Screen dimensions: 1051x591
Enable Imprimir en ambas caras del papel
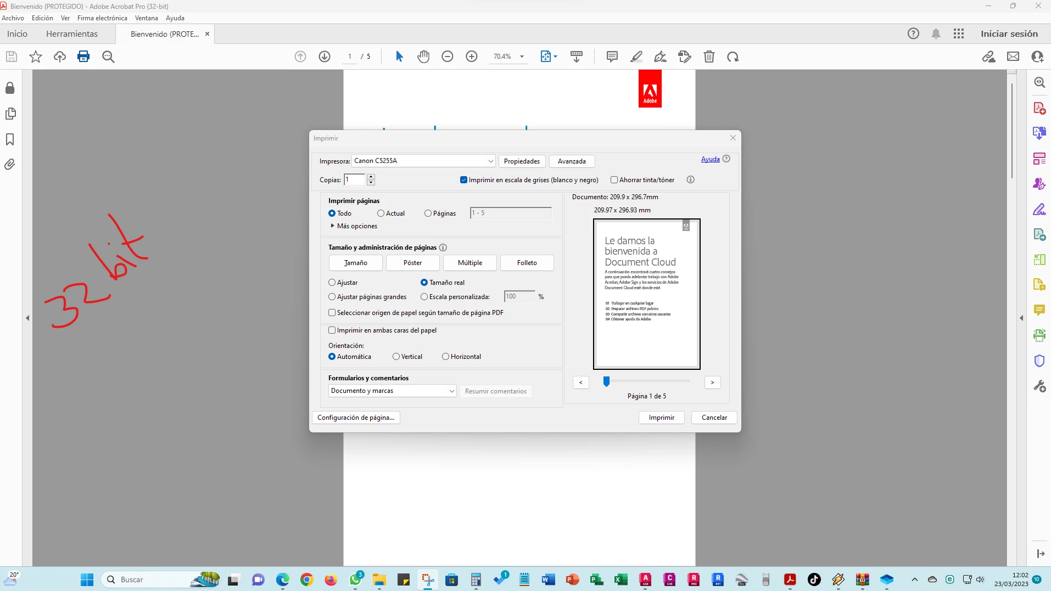pos(332,330)
